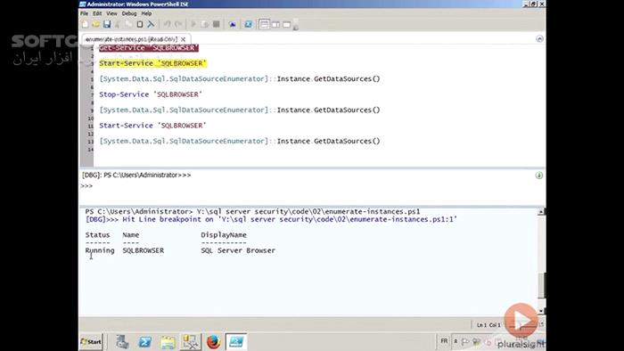Click the New Remote PowerShell Tab icon
The image size is (624, 351).
(x=232, y=24)
